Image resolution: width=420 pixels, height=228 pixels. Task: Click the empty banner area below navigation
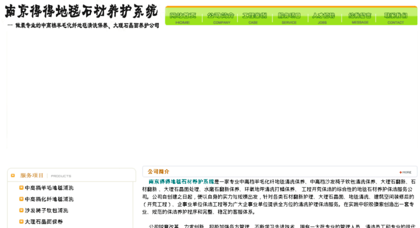(212, 91)
